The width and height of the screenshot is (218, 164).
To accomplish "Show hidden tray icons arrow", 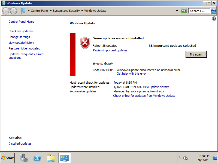I will tap(180, 158).
